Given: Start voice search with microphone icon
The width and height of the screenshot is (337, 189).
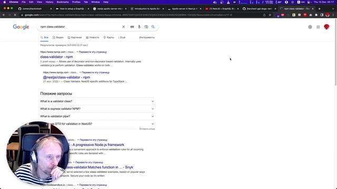Looking at the screenshot, I should pyautogui.click(x=139, y=27).
